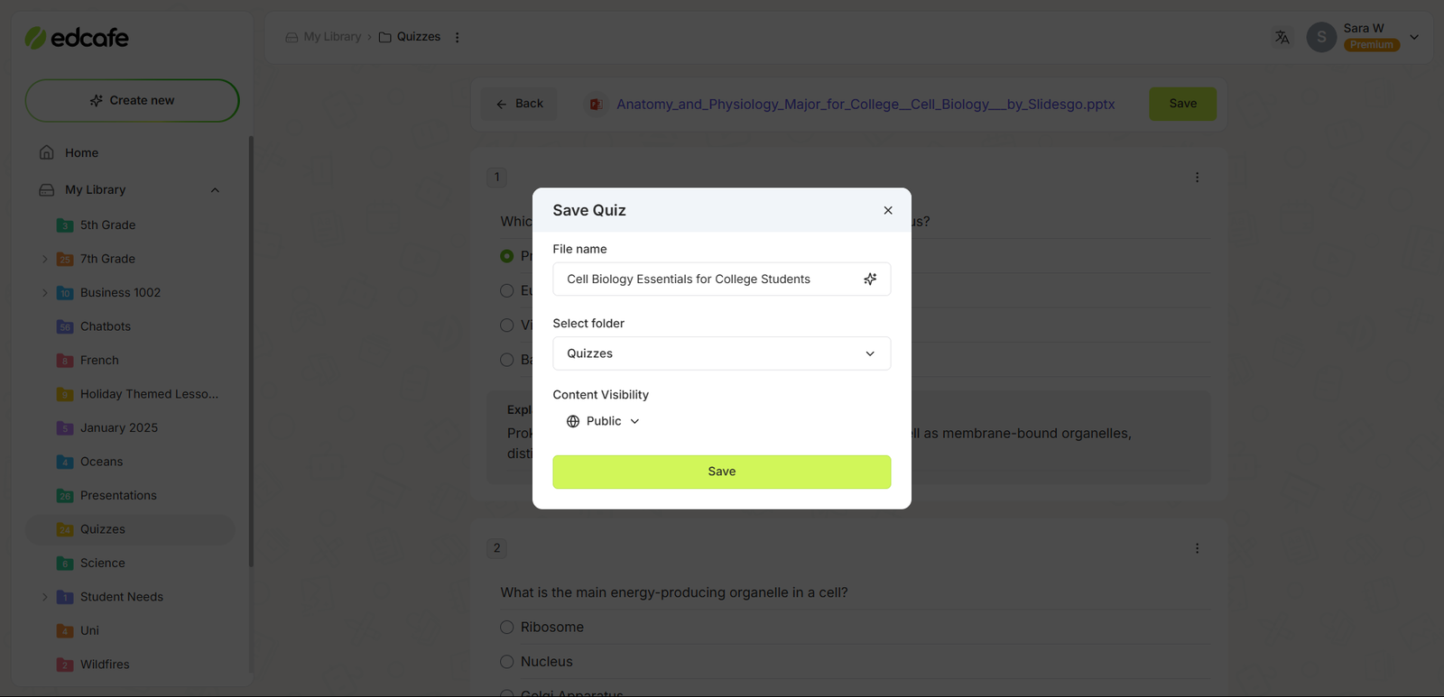The image size is (1444, 697).
Task: Click the My Library drive icon
Action: coord(47,190)
